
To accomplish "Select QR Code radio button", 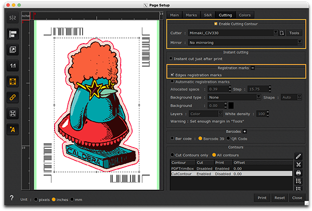I will [x=228, y=138].
